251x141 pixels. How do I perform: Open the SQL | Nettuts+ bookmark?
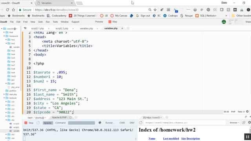(x=206, y=16)
